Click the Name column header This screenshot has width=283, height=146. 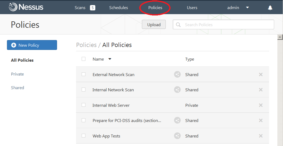tap(98, 59)
